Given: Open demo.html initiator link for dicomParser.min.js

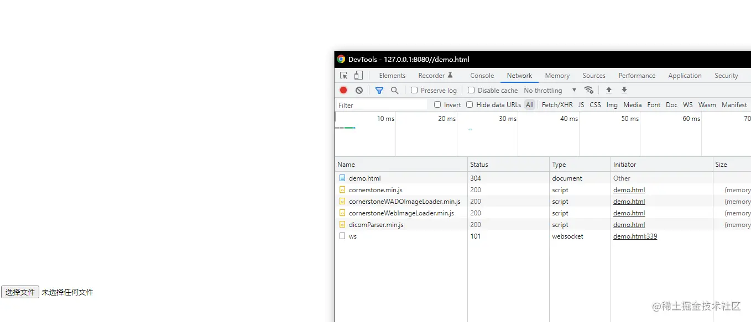Looking at the screenshot, I should (x=629, y=224).
